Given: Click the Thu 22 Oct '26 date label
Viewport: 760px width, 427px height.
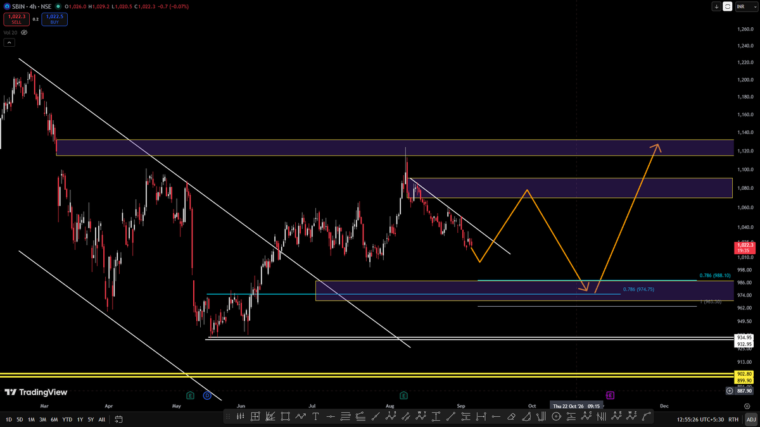Looking at the screenshot, I should tap(576, 405).
